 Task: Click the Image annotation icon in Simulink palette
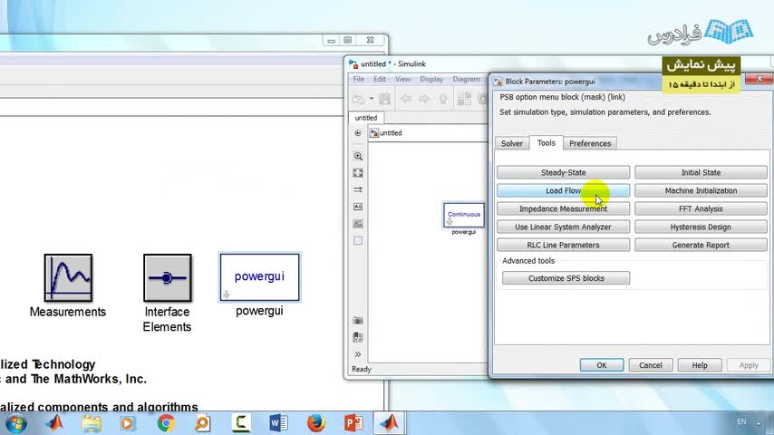[358, 224]
